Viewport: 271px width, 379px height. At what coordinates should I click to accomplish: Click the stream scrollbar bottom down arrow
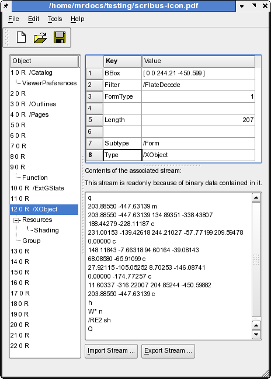tap(256, 335)
